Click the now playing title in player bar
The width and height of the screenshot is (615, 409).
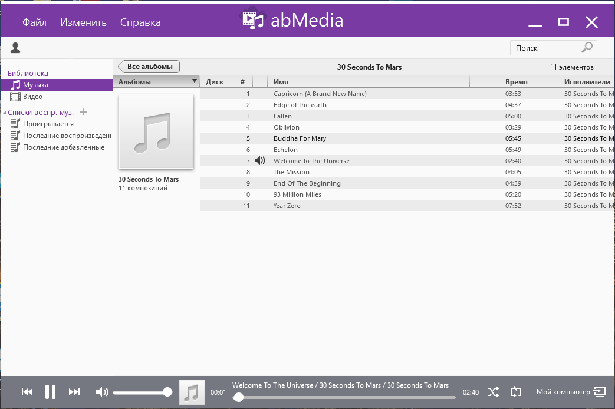(340, 385)
